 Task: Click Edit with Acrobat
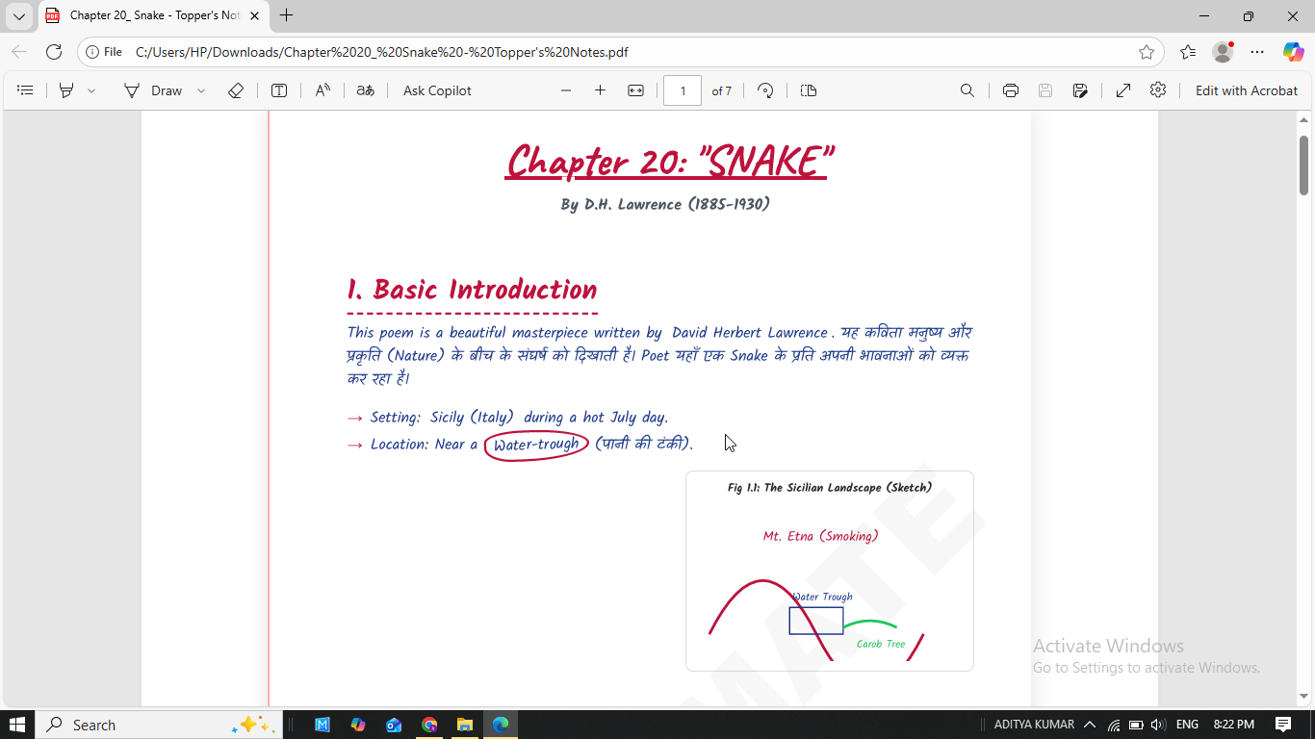point(1247,90)
